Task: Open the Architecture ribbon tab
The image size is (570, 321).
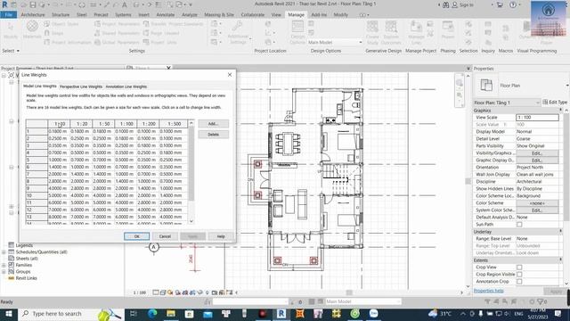Action: pyautogui.click(x=33, y=14)
